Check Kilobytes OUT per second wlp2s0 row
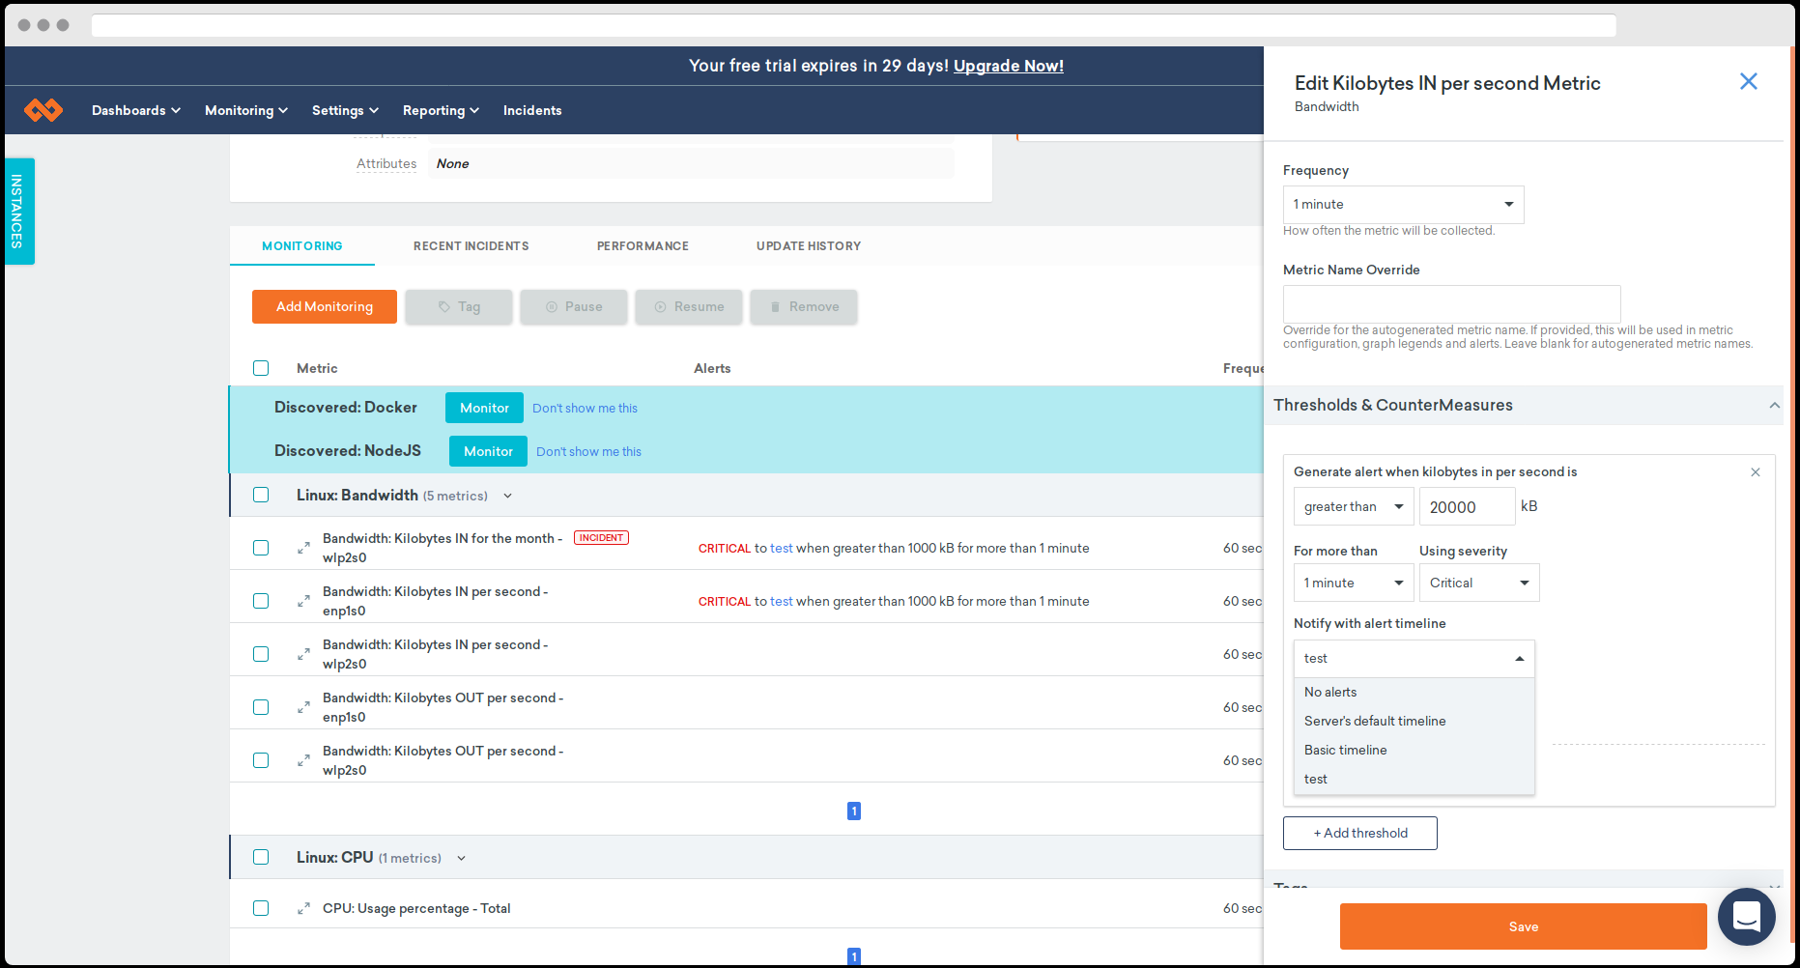This screenshot has width=1800, height=968. click(x=261, y=760)
